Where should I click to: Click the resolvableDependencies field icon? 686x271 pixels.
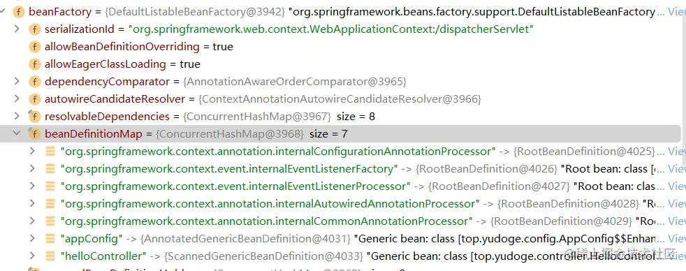pos(34,116)
